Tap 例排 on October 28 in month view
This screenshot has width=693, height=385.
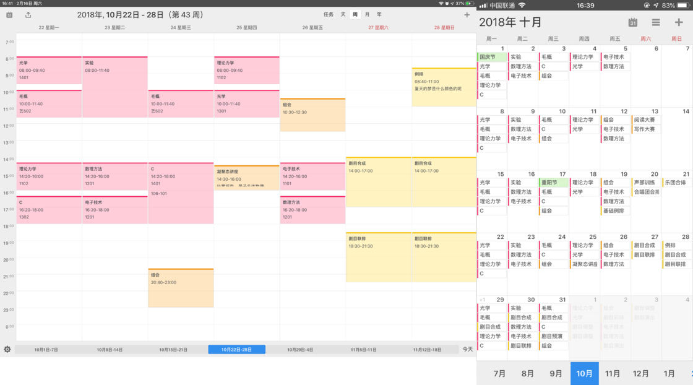tap(676, 245)
